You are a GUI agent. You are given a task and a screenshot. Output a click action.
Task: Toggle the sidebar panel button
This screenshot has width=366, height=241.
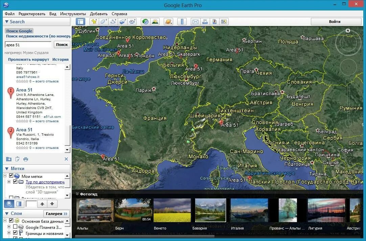tap(80, 22)
